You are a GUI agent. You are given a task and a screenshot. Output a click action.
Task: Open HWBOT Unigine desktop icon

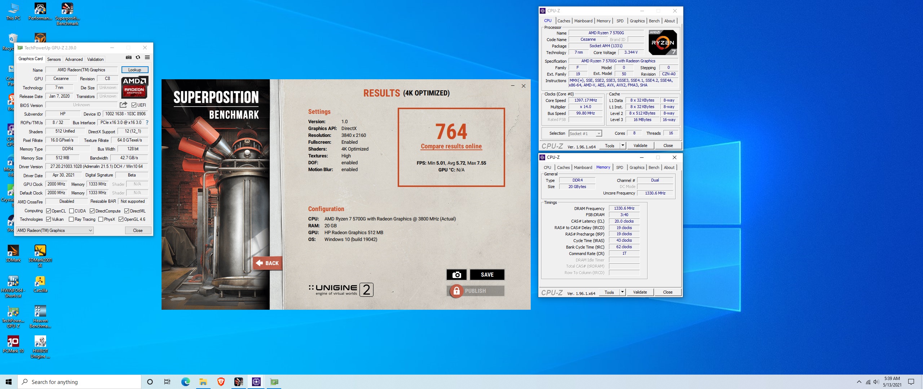pos(40,347)
